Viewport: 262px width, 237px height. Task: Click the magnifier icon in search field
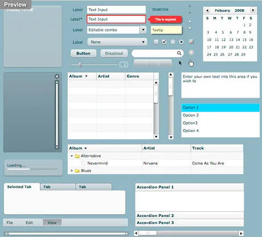click(179, 53)
